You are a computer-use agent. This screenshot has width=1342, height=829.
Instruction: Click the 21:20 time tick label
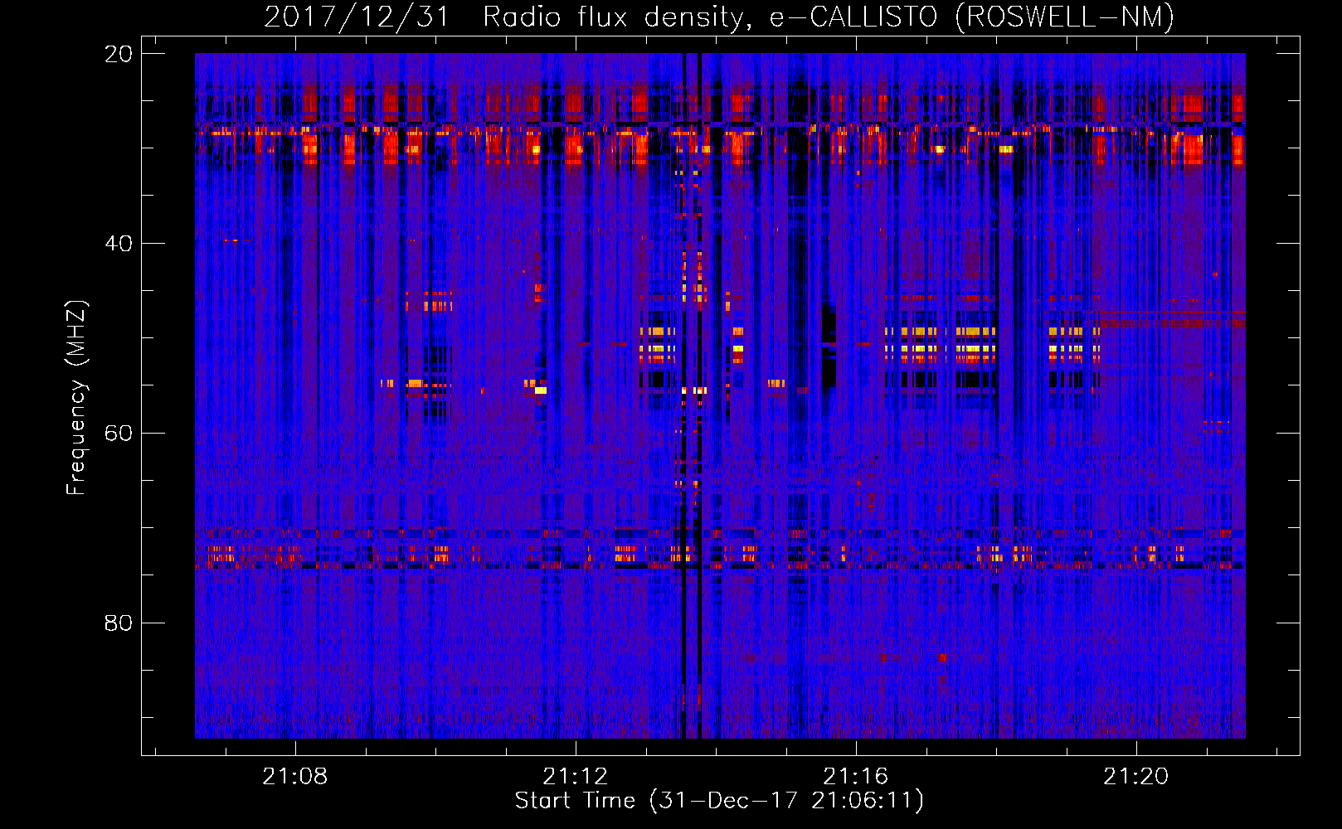click(1136, 777)
